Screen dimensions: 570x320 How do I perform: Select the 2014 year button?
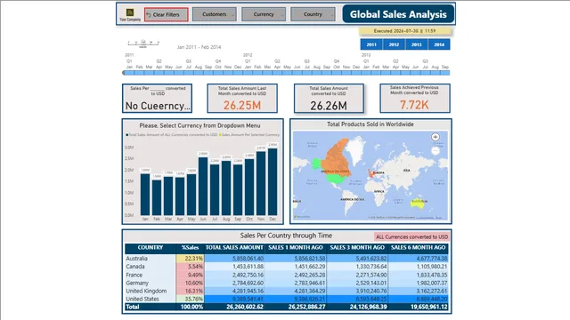[439, 44]
